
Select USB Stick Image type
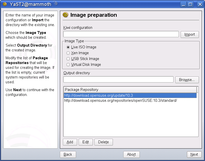(x=68, y=59)
